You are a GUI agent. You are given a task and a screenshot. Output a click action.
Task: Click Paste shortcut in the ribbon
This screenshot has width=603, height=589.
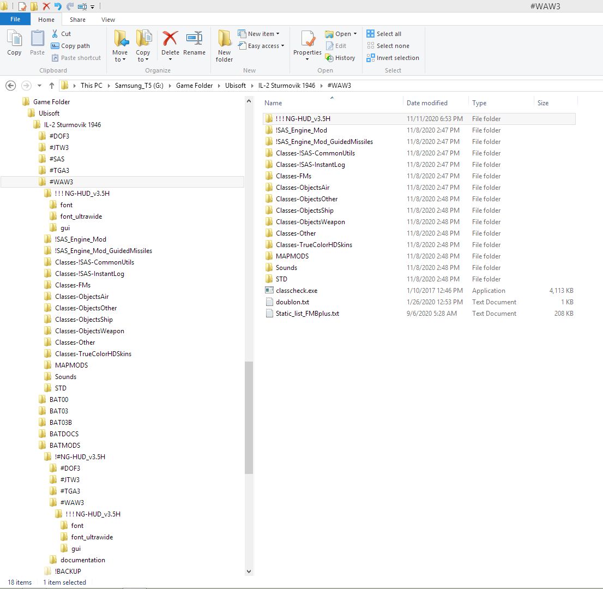click(x=76, y=58)
